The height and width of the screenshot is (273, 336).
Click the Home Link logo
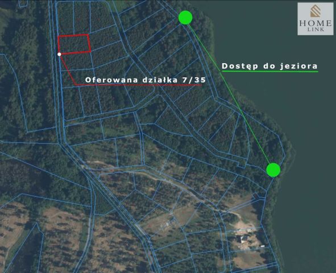click(316, 19)
